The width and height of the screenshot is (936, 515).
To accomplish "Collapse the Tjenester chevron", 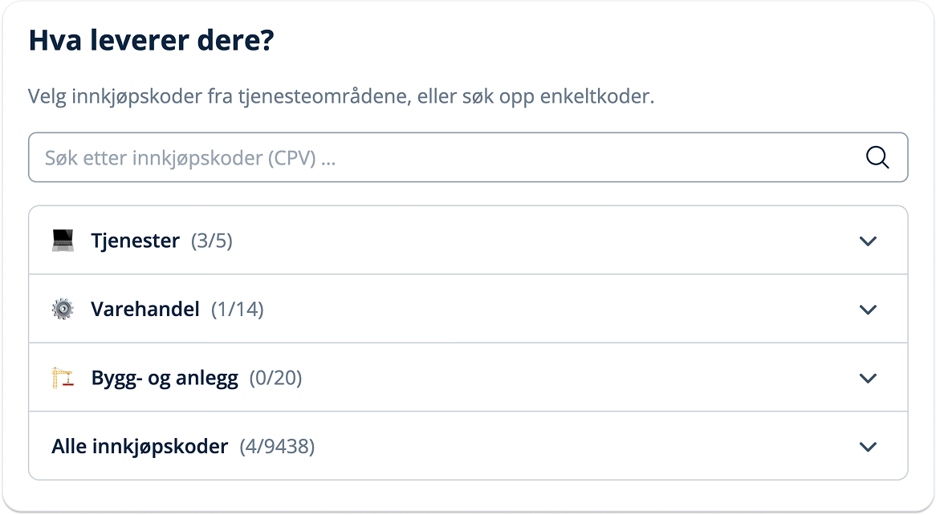I will click(869, 239).
